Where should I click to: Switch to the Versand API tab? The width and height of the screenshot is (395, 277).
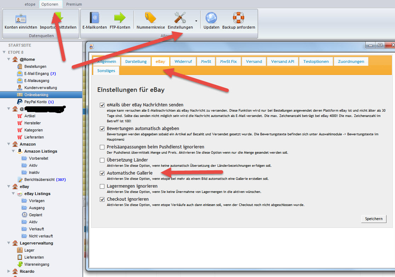tap(282, 61)
